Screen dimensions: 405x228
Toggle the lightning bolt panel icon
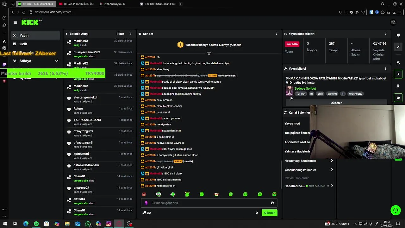tap(398, 74)
